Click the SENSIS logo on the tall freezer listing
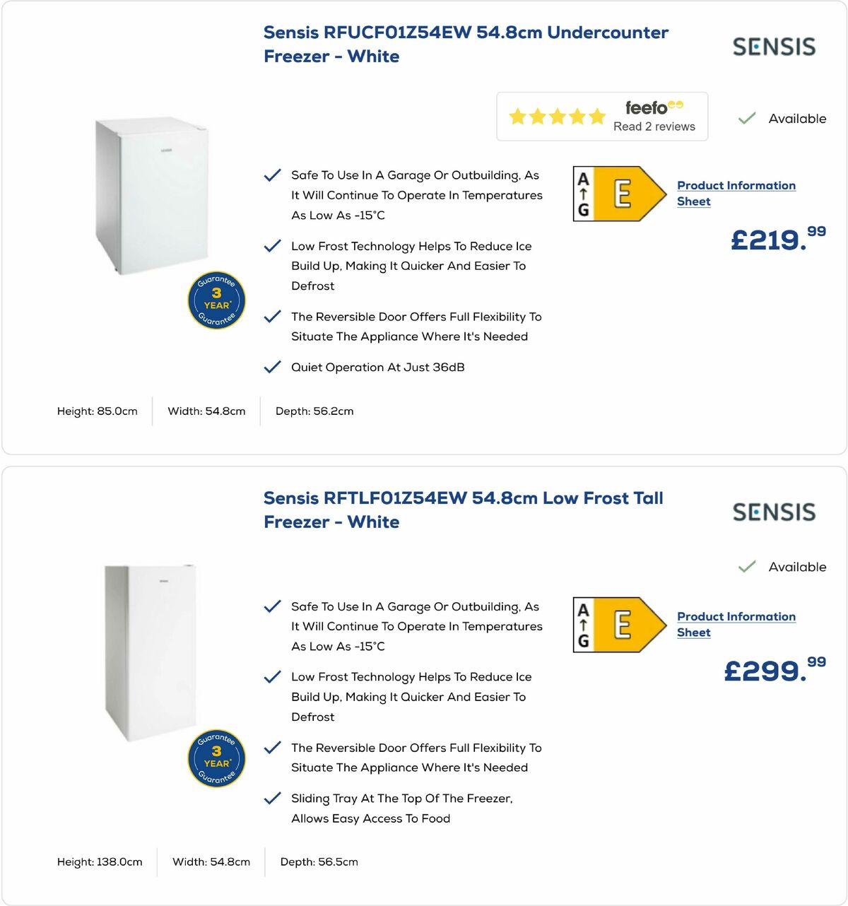Viewport: 848px width, 906px height. tap(775, 512)
